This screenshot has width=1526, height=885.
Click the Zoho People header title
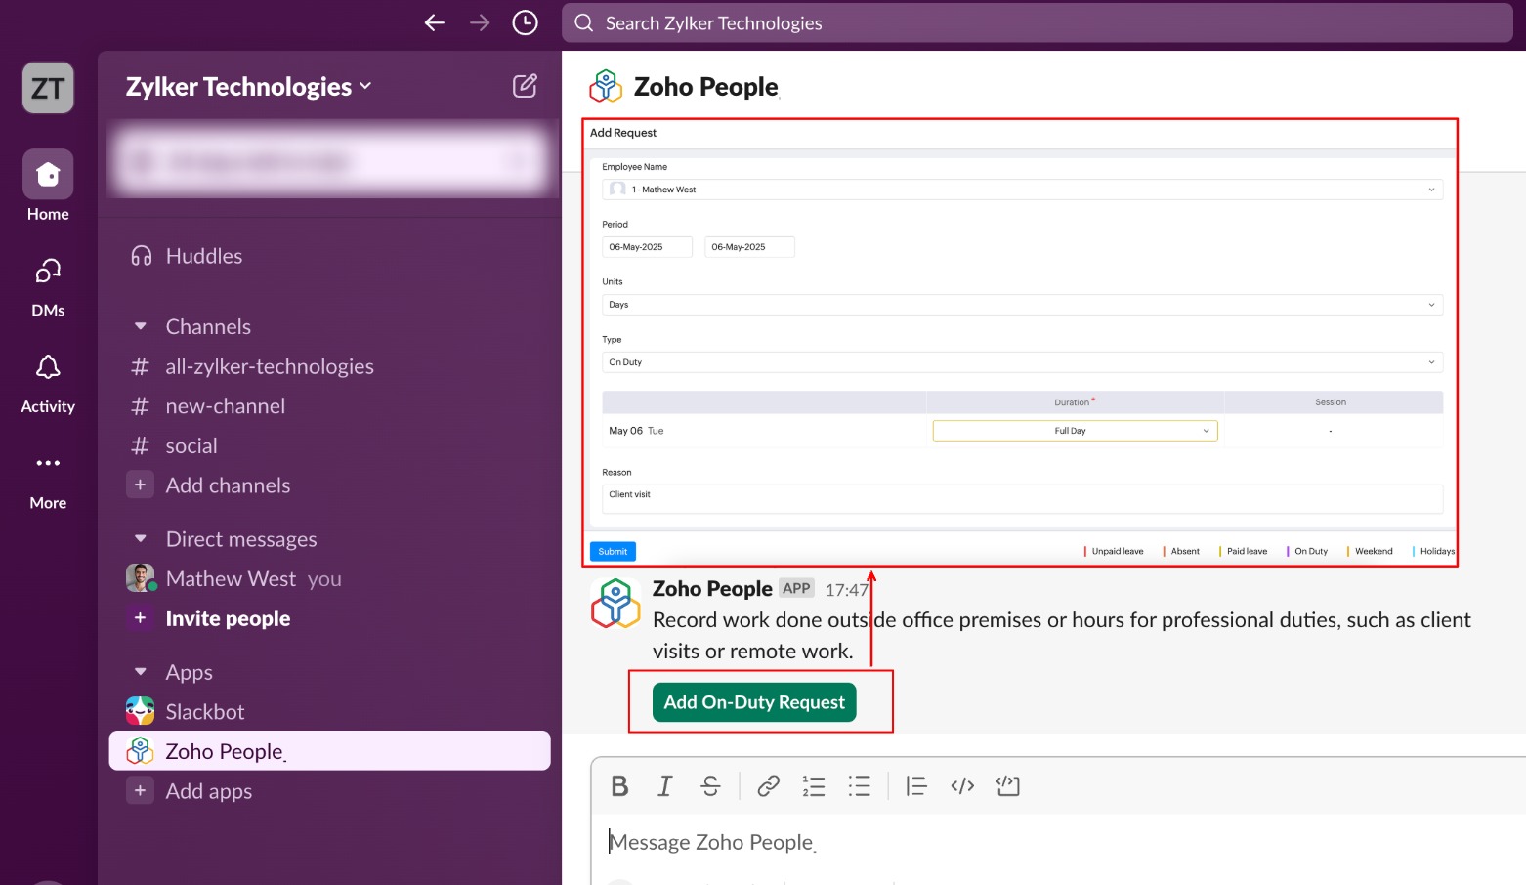click(x=706, y=87)
